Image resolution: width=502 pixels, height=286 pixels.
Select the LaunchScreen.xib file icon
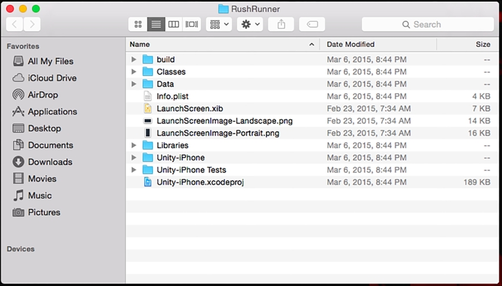pos(148,109)
